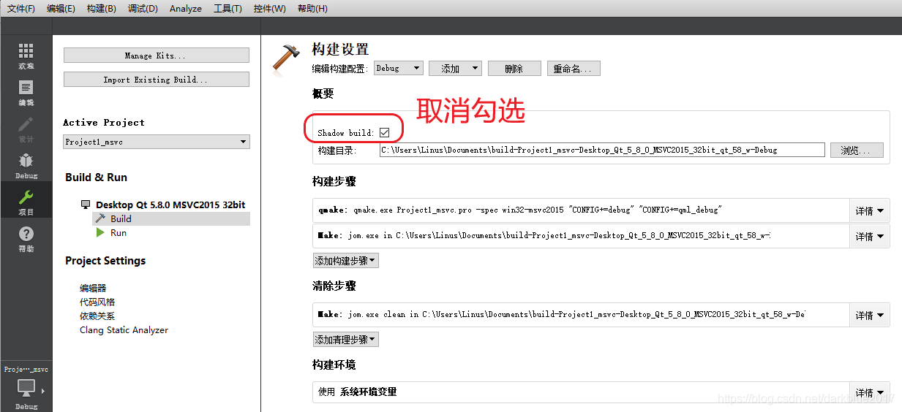Open the Active Project Project1_msvc dropdown
This screenshot has width=902, height=412.
click(x=157, y=142)
